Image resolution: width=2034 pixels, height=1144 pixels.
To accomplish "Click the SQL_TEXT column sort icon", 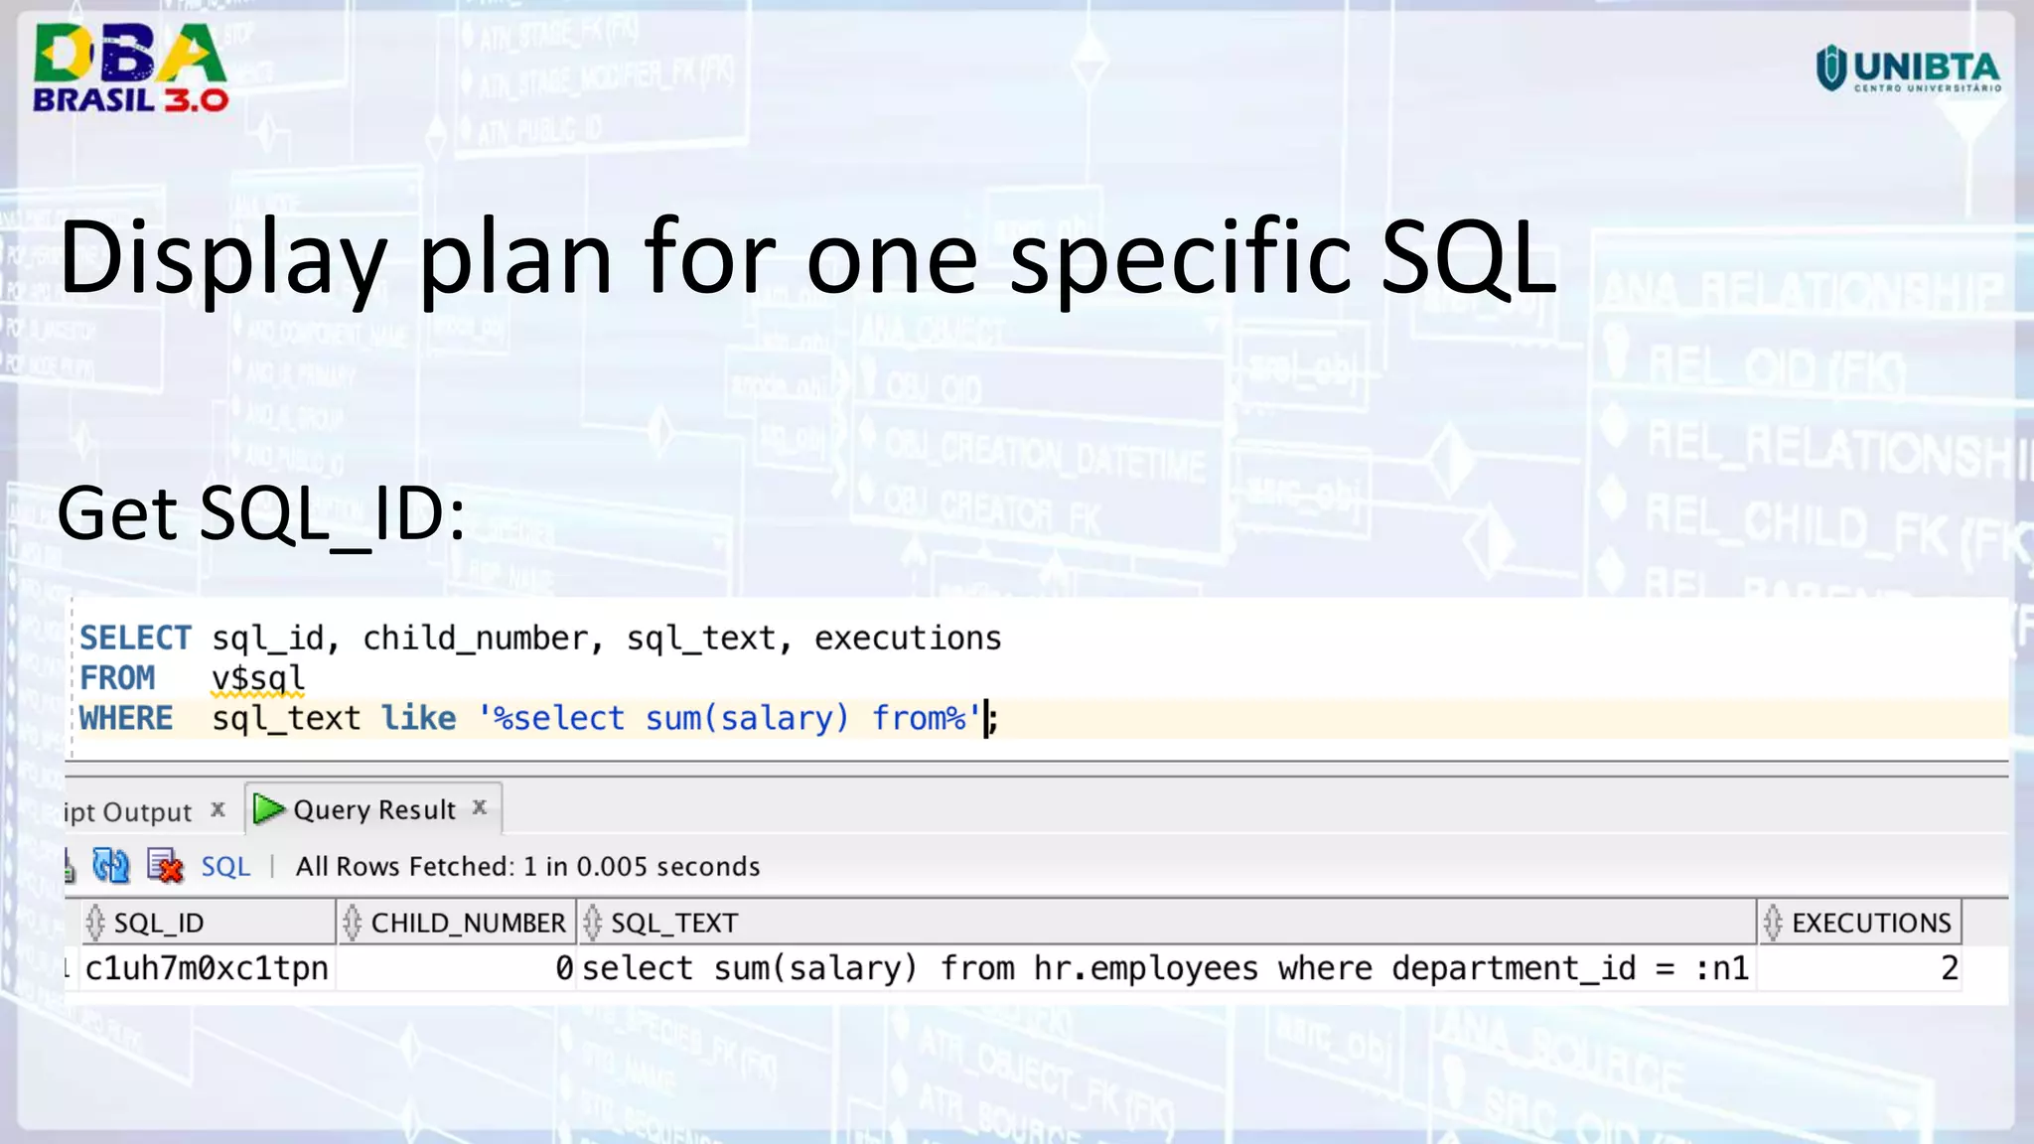I will coord(592,923).
